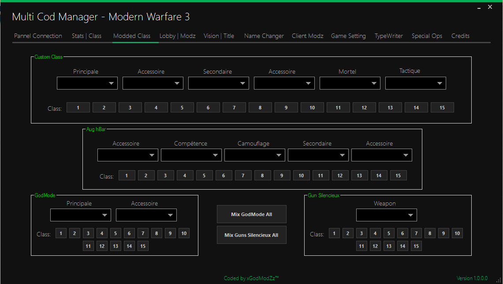503x284 pixels.
Task: Switch to the Name Changer tab
Action: point(264,36)
